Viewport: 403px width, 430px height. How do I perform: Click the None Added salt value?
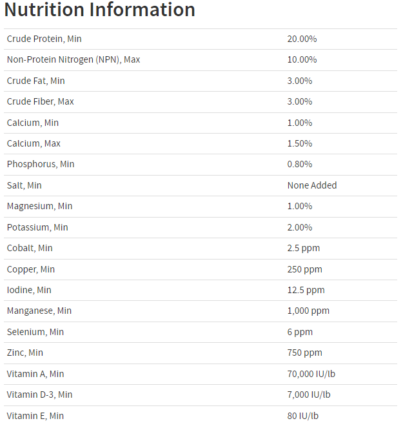pos(312,185)
